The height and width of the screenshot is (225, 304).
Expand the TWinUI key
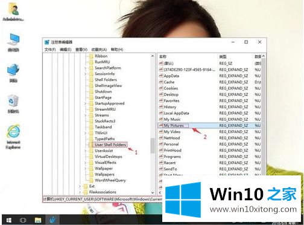[85, 133]
